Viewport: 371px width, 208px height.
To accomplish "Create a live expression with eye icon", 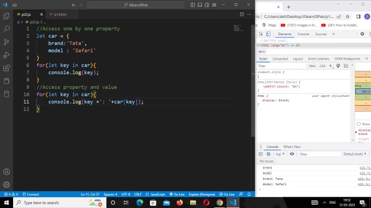I will pos(292,154).
